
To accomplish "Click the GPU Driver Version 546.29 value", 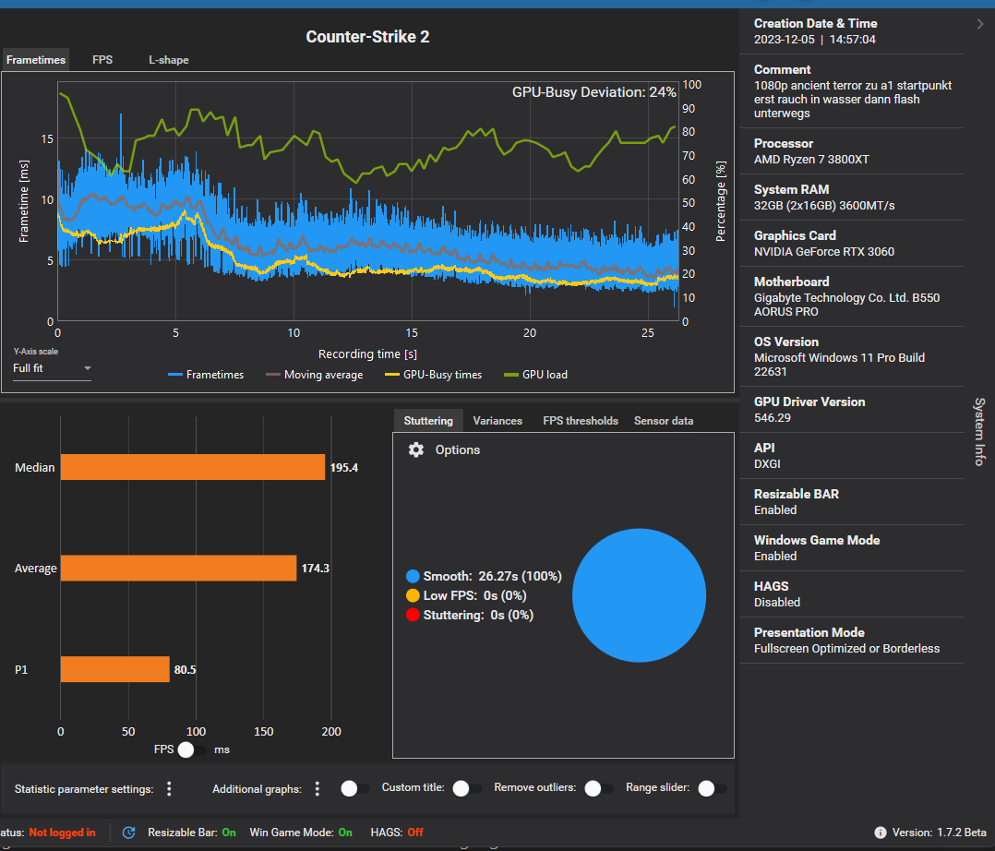I will [773, 417].
